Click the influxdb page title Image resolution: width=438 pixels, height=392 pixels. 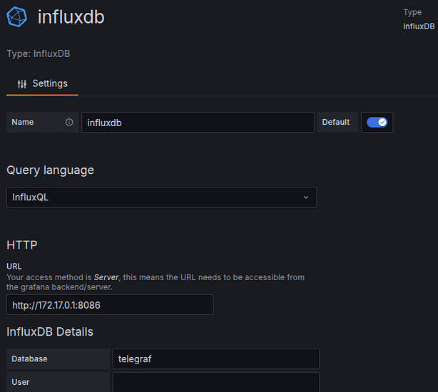[x=71, y=17]
